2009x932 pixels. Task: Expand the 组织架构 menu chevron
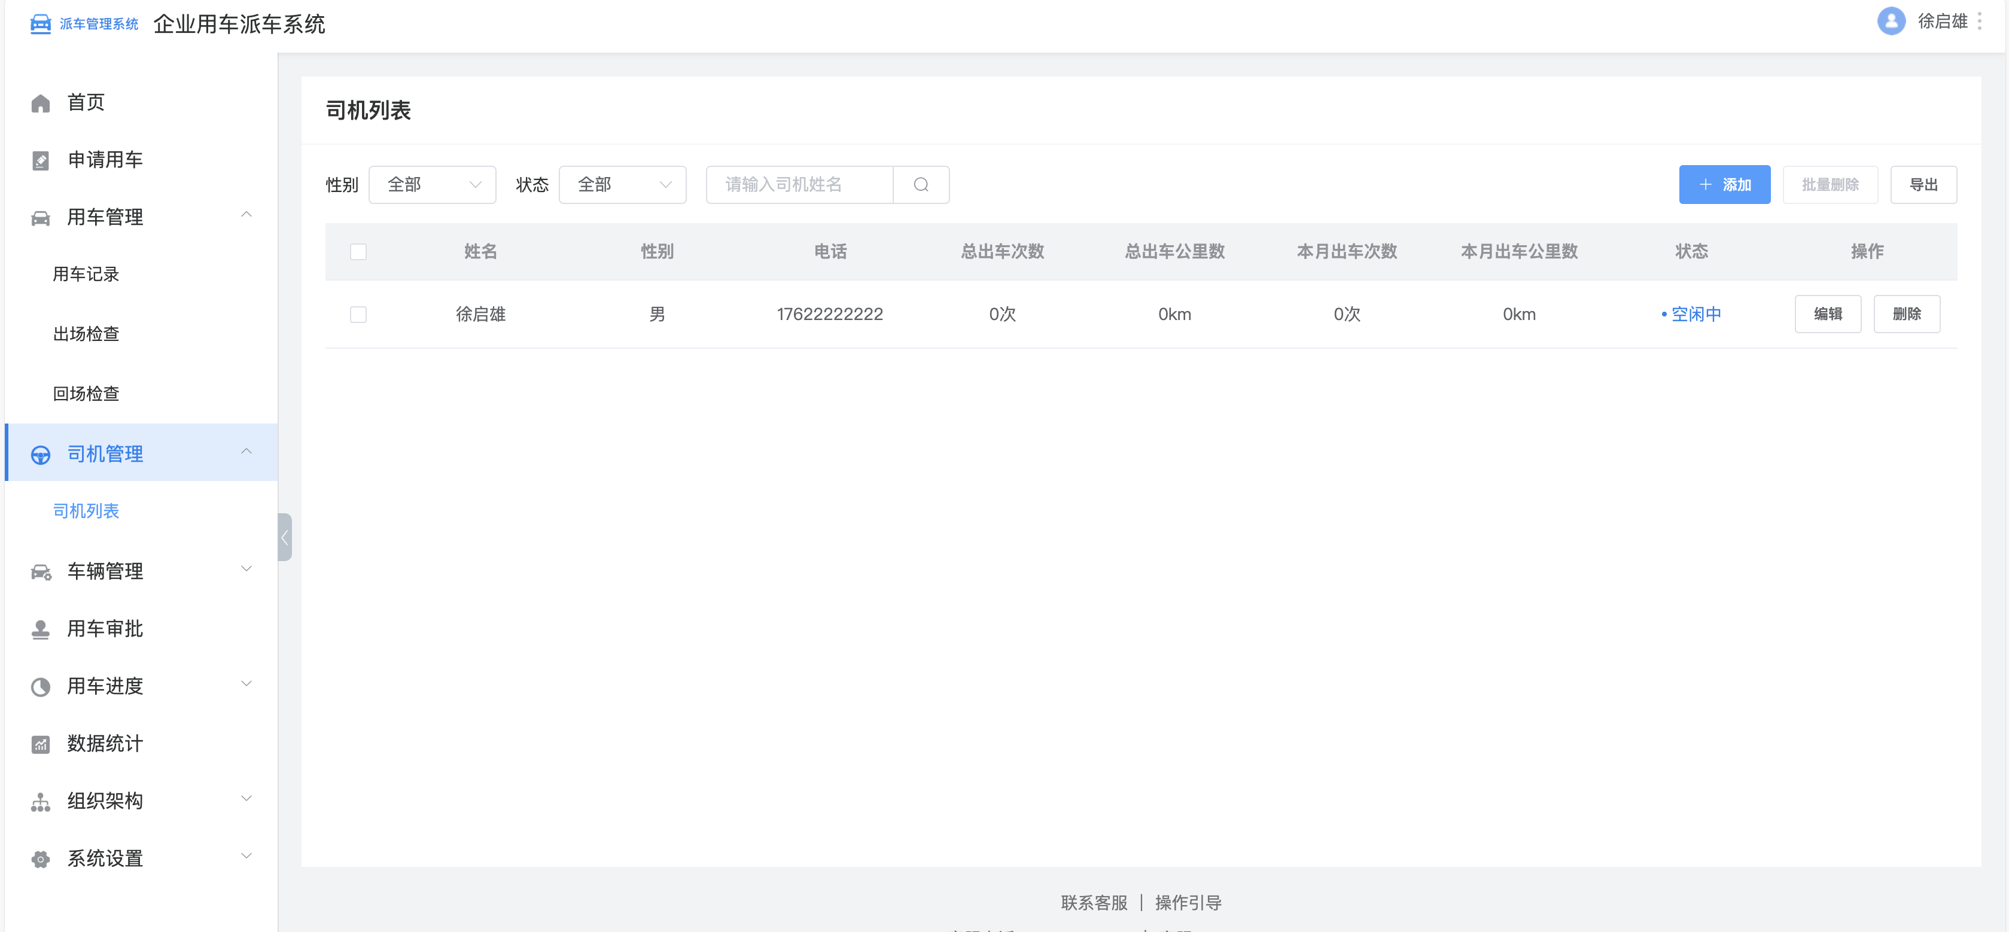[x=246, y=799]
